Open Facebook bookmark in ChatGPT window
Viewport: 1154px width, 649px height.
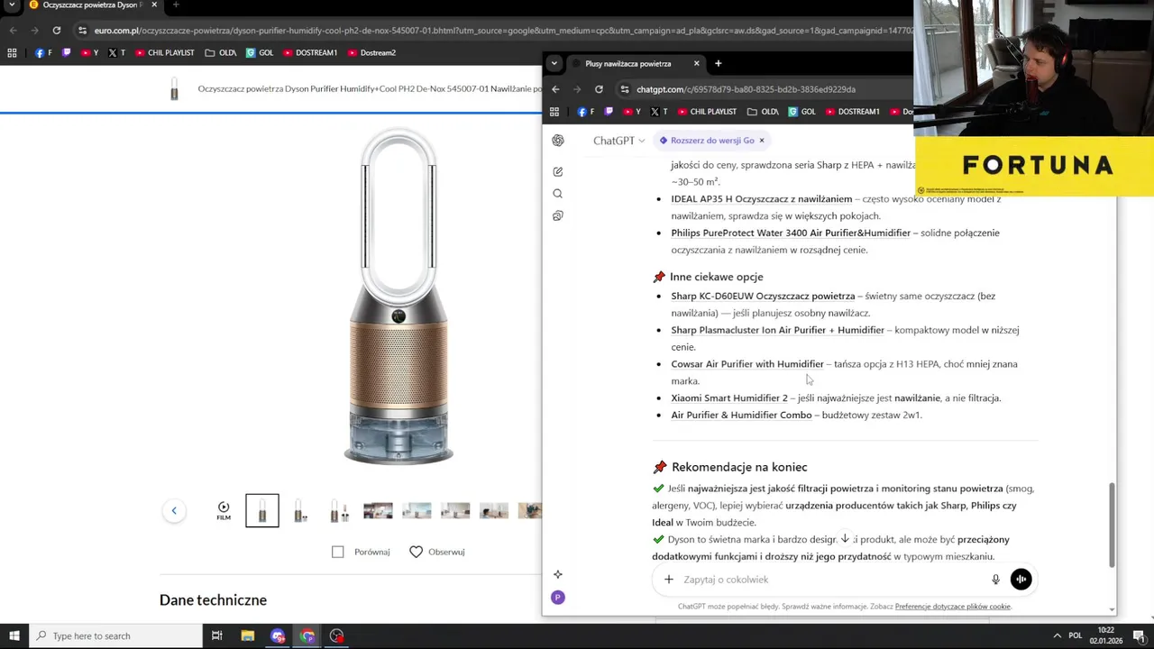(x=586, y=112)
